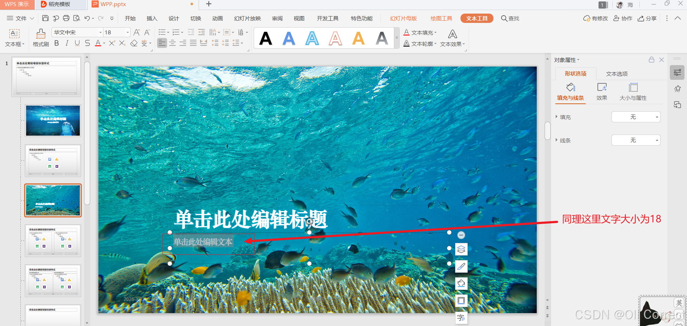
Task: Click the 有修改 button
Action: pos(595,18)
